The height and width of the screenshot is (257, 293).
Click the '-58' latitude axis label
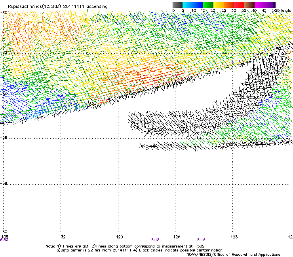4,183
